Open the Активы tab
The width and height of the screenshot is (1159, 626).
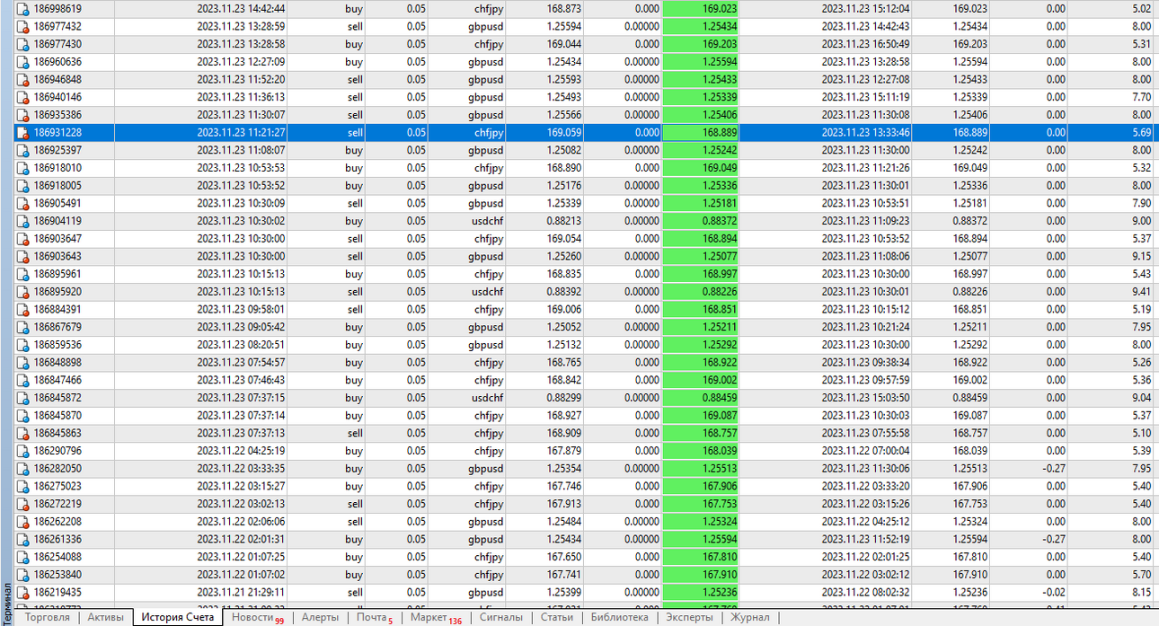[106, 618]
